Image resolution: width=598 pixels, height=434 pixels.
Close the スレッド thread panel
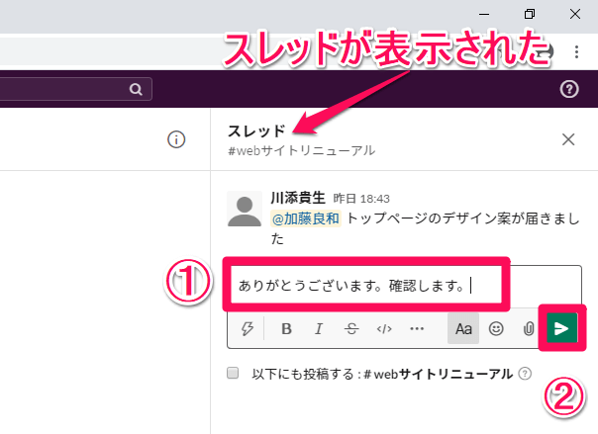tap(568, 139)
